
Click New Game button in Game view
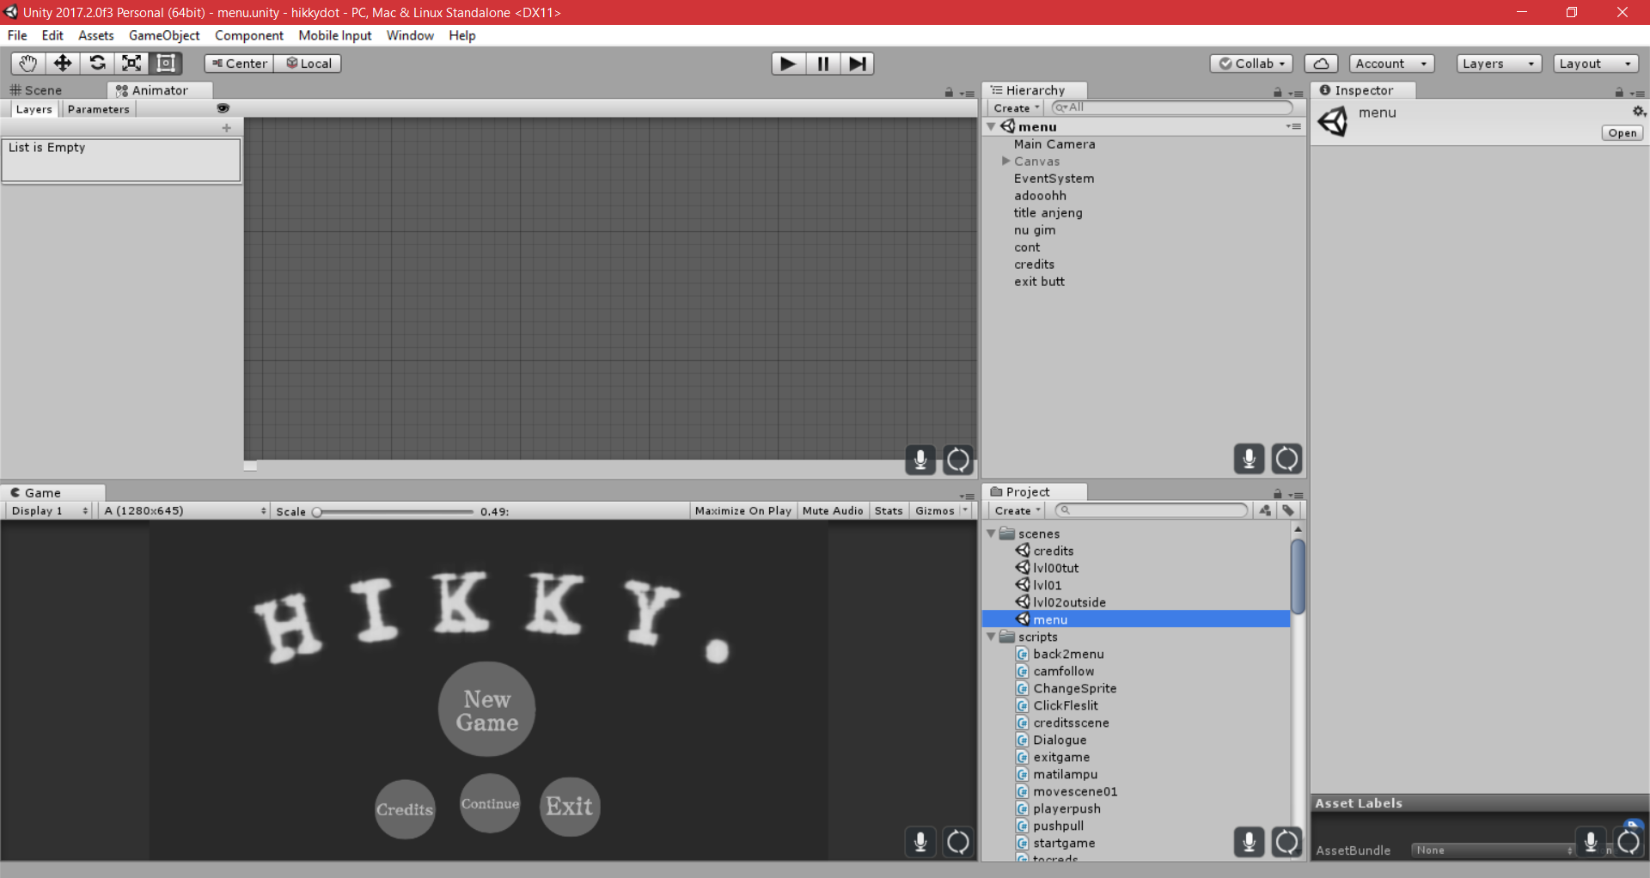click(x=486, y=710)
